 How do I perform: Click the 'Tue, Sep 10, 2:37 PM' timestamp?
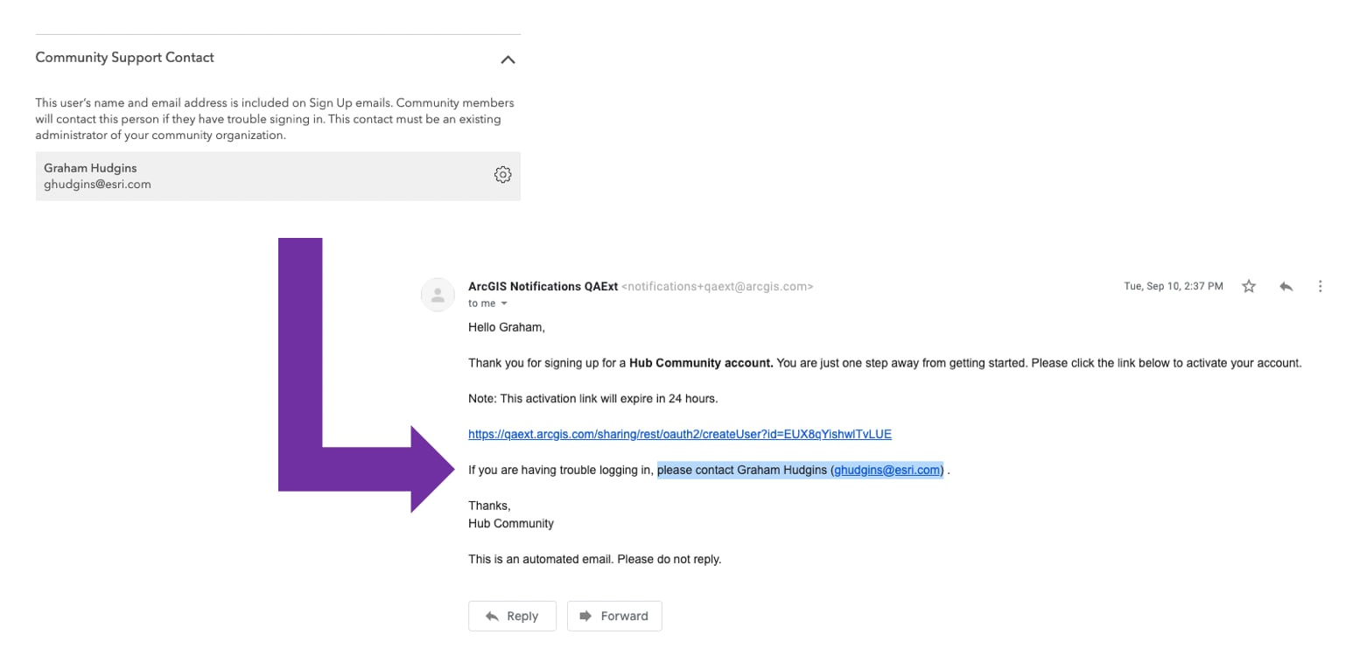pyautogui.click(x=1172, y=286)
